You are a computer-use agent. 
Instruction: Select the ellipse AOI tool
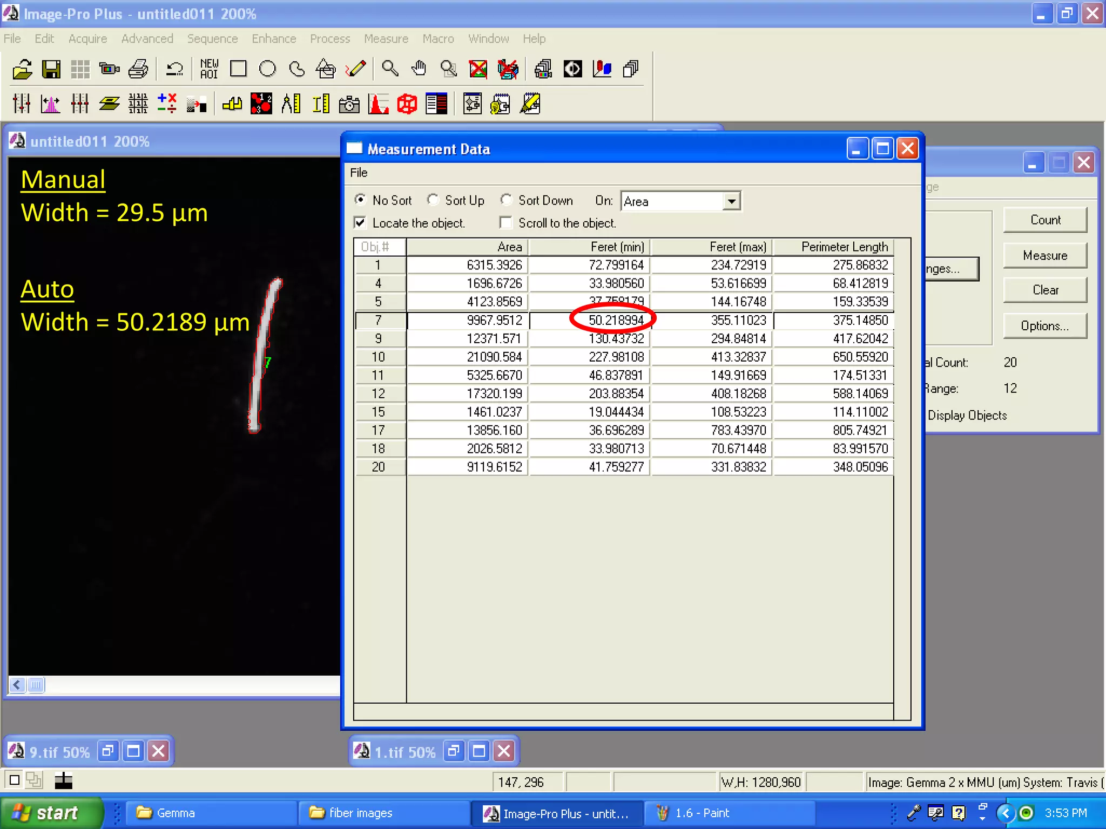point(267,69)
